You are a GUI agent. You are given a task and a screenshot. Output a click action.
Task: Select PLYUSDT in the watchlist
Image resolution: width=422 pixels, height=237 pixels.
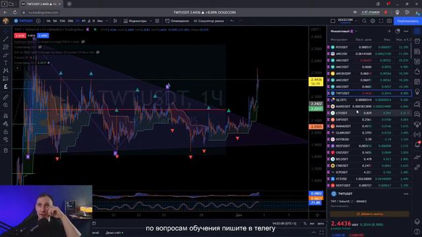[369, 47]
